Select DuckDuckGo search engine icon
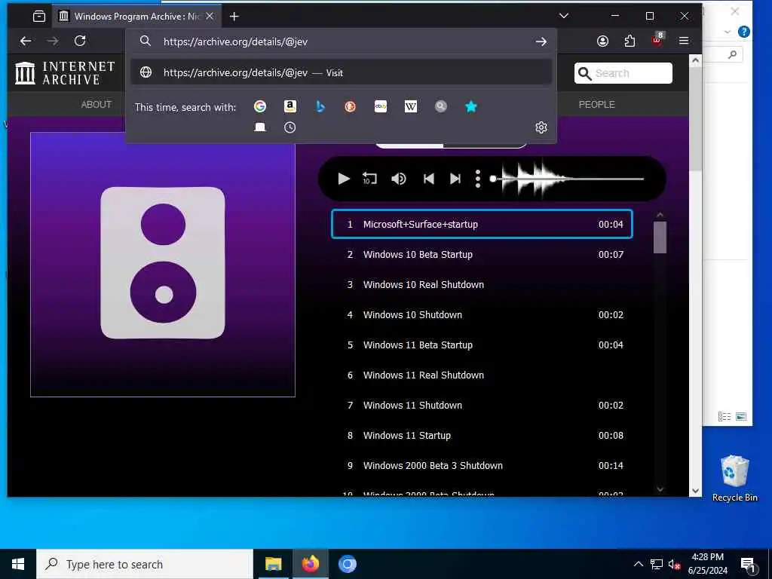The height and width of the screenshot is (579, 772). click(x=350, y=106)
